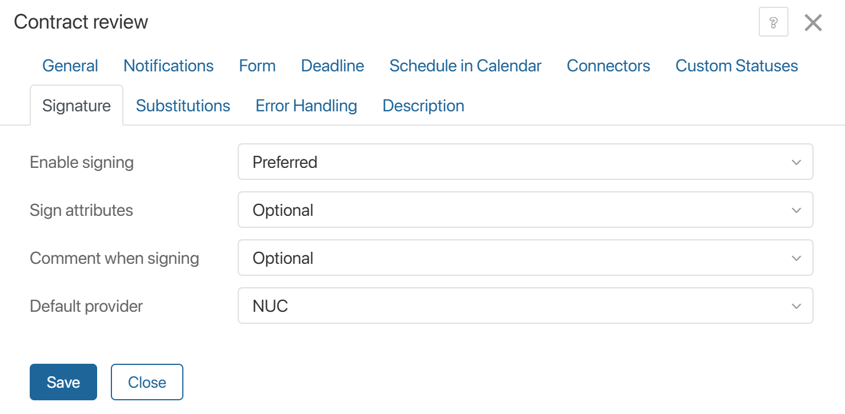This screenshot has height=414, width=845.
Task: Expand the Enable signing dropdown
Action: 525,162
